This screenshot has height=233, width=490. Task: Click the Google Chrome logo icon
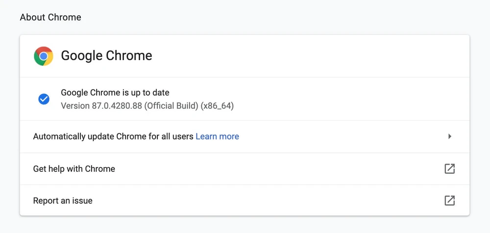(x=44, y=56)
